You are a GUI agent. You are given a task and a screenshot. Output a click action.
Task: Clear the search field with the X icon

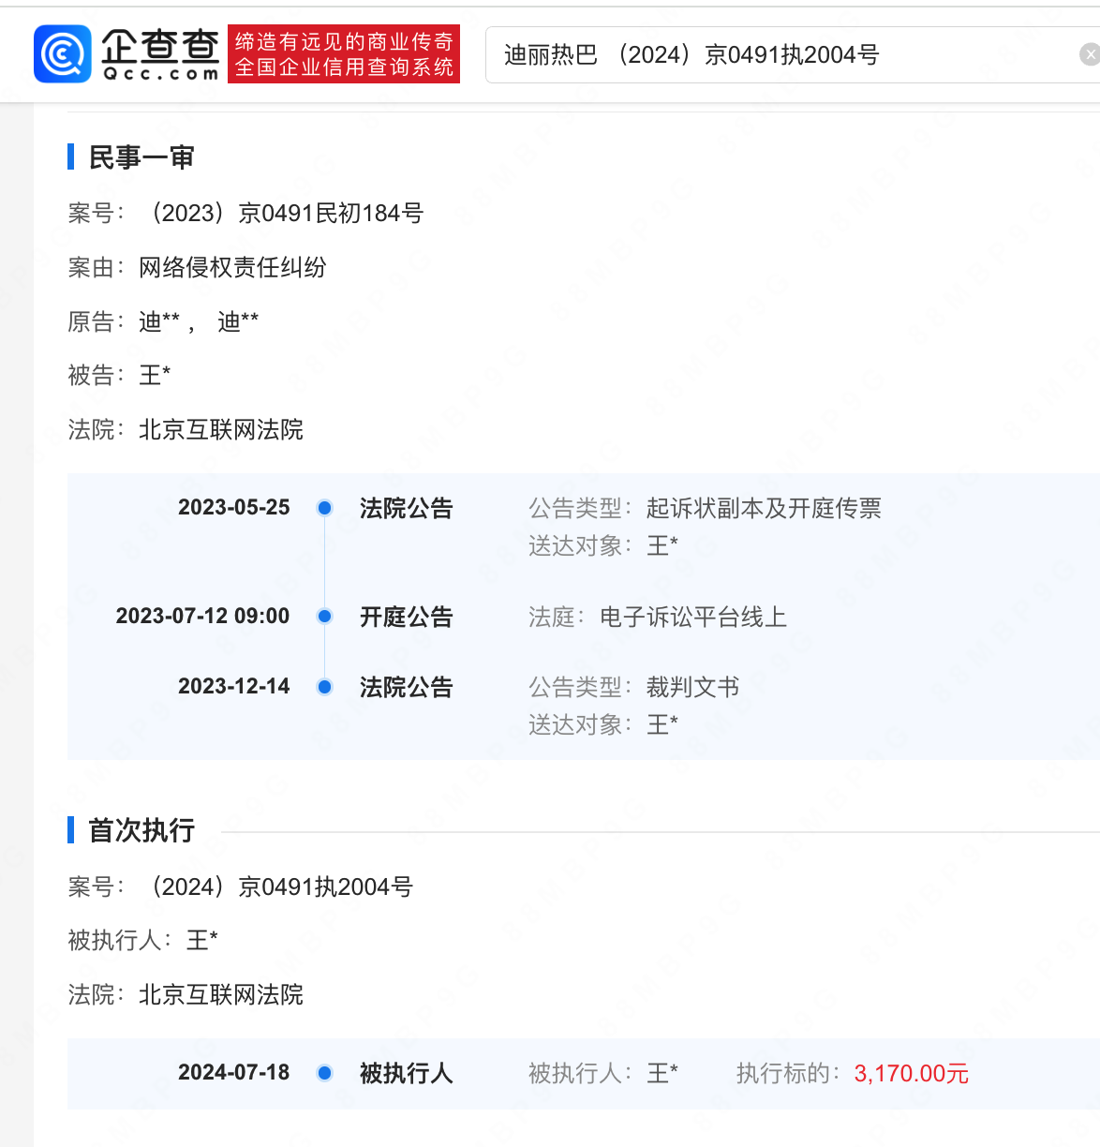coord(1089,55)
